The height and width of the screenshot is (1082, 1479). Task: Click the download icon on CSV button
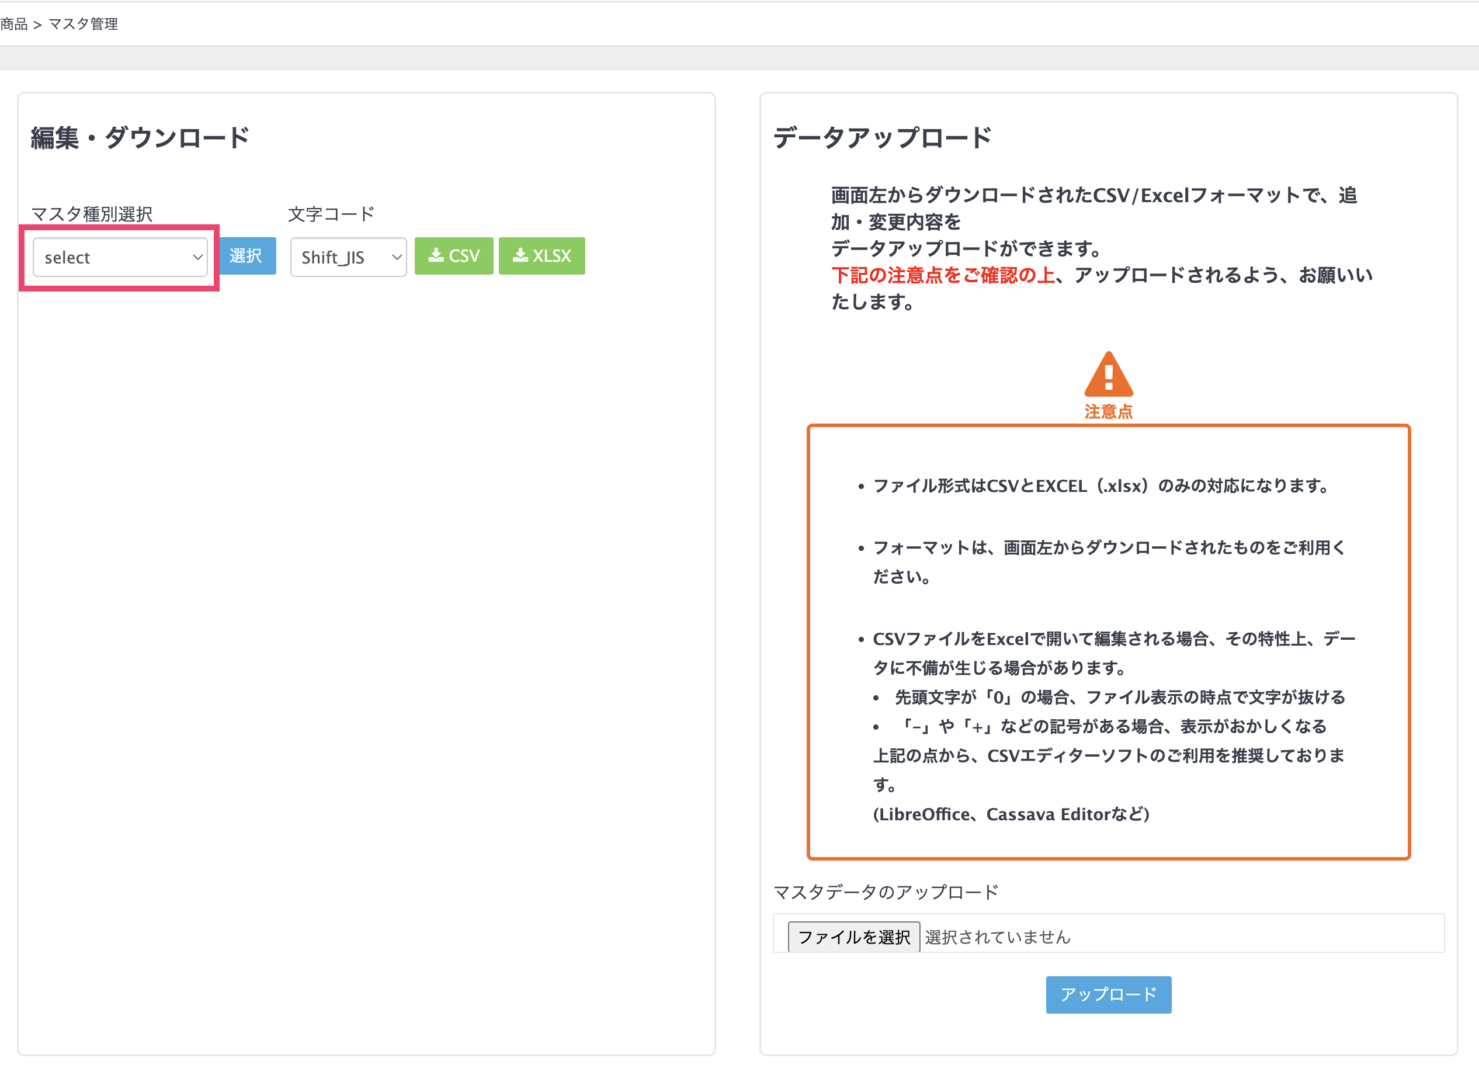[x=436, y=255]
